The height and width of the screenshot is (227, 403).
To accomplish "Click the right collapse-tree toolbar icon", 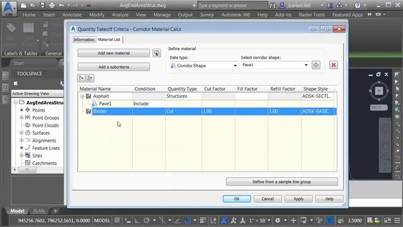I will tap(90, 78).
